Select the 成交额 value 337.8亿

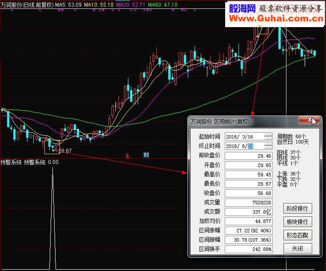click(248, 212)
